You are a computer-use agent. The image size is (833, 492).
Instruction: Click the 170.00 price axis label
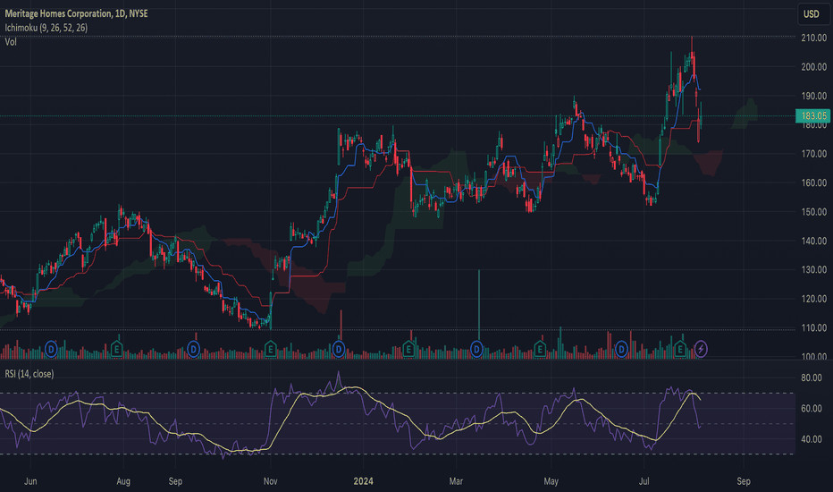click(814, 154)
